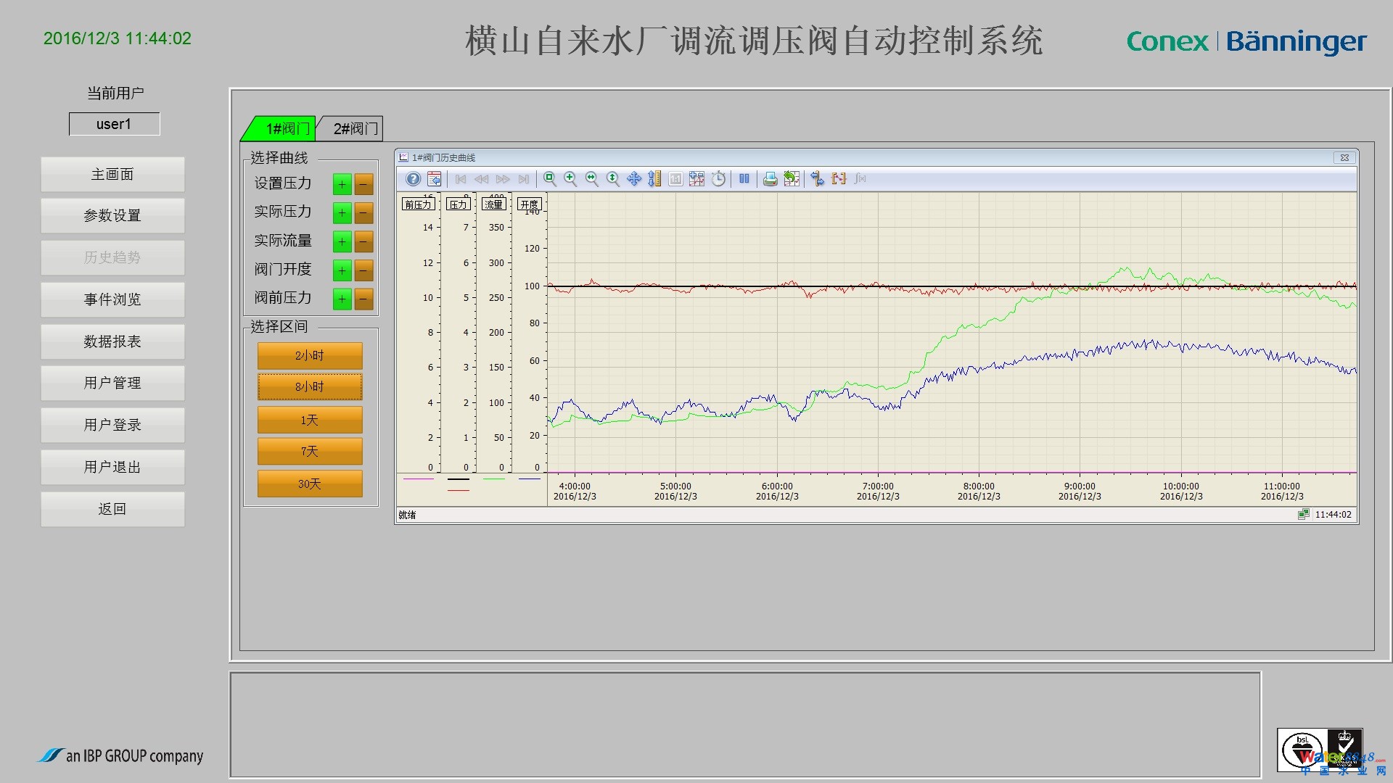Image resolution: width=1393 pixels, height=783 pixels.
Task: Click the zoom in magnifier icon
Action: pos(571,179)
